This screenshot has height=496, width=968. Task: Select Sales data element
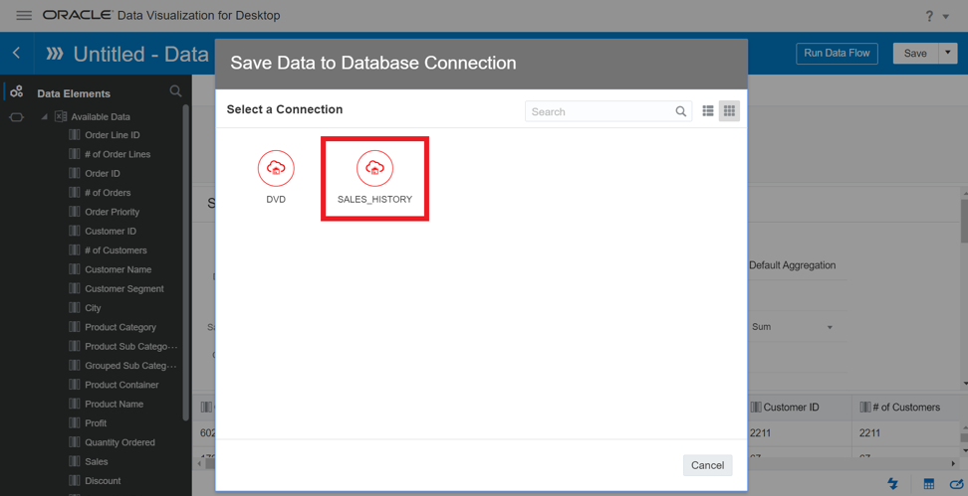[x=97, y=461]
